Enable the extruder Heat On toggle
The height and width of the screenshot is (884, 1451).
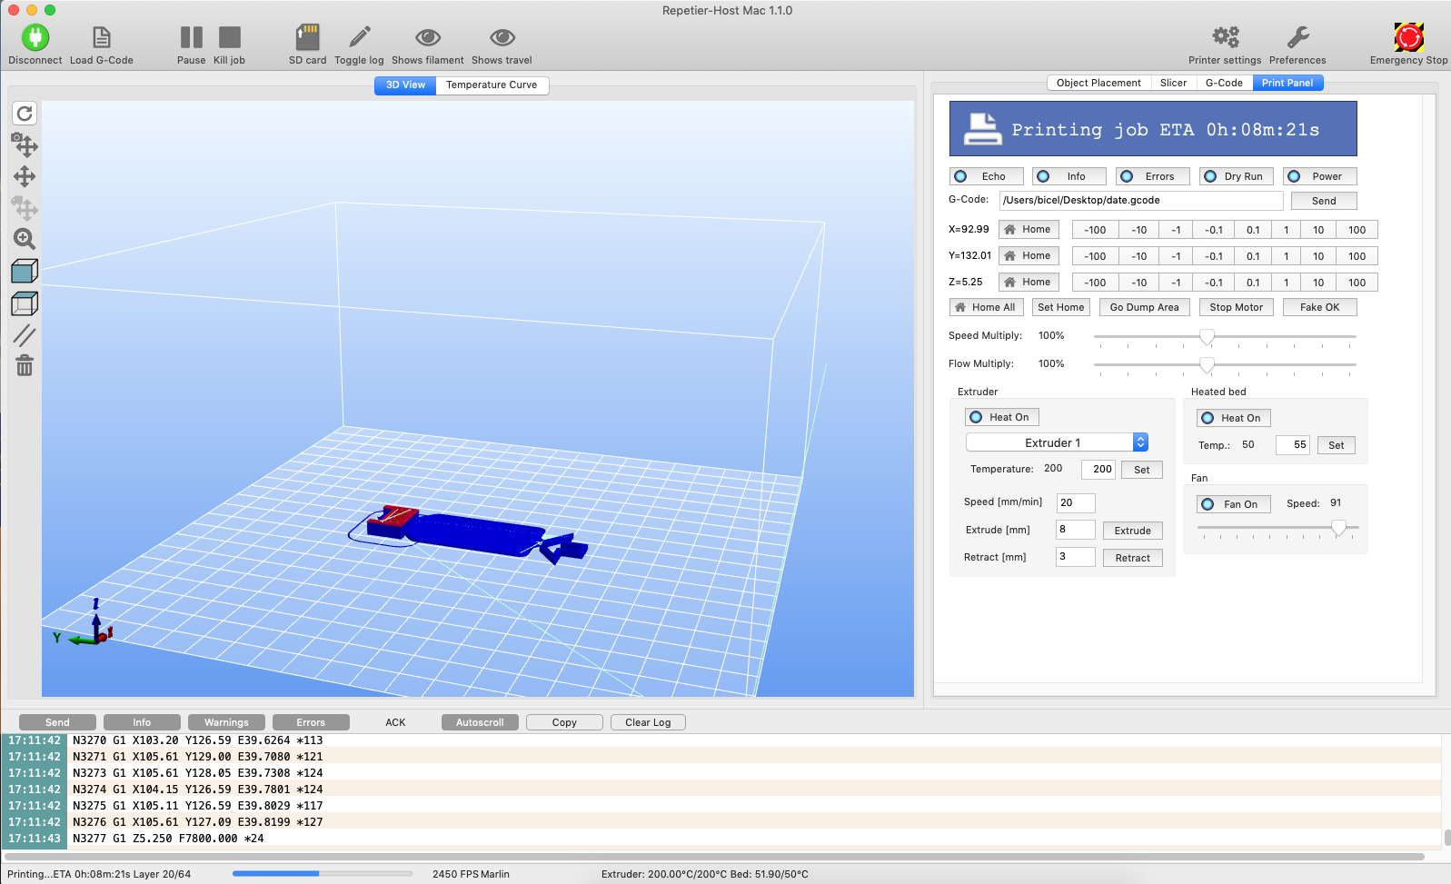coord(1001,417)
